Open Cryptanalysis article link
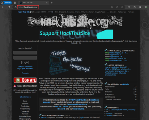Viewport: 149px width, 120px height. (110, 75)
